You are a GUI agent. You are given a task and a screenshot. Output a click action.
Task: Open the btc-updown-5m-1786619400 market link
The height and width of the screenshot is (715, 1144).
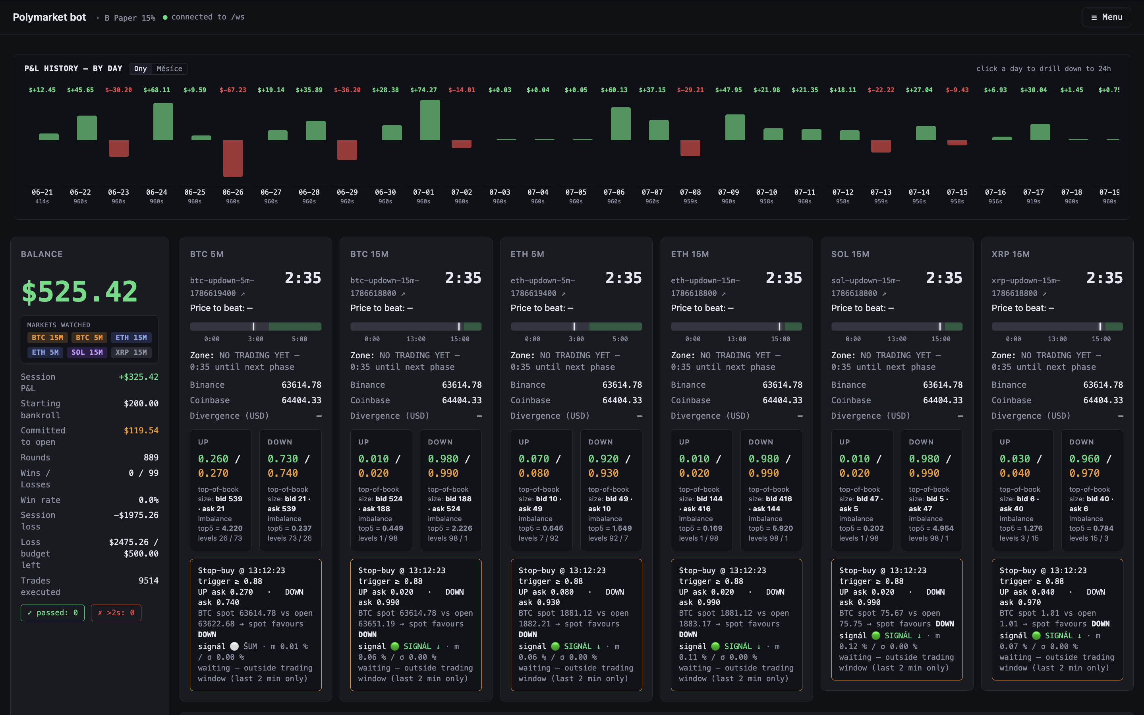coord(222,287)
